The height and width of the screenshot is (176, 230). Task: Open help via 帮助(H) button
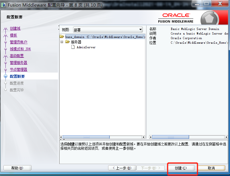click(17, 168)
